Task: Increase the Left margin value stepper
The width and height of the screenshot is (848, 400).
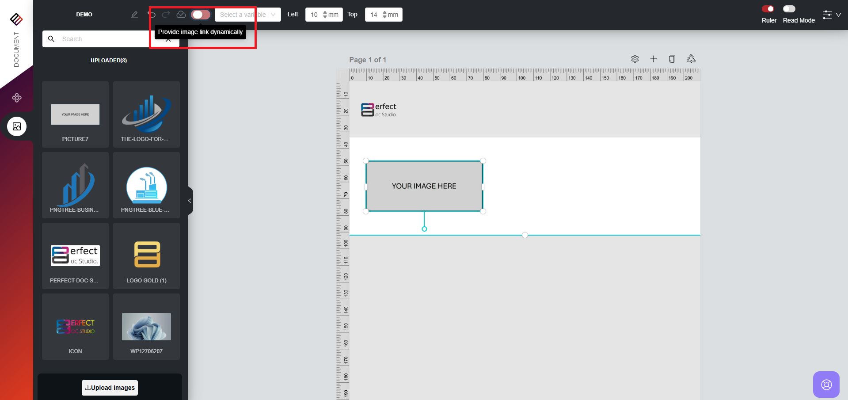Action: (x=326, y=12)
